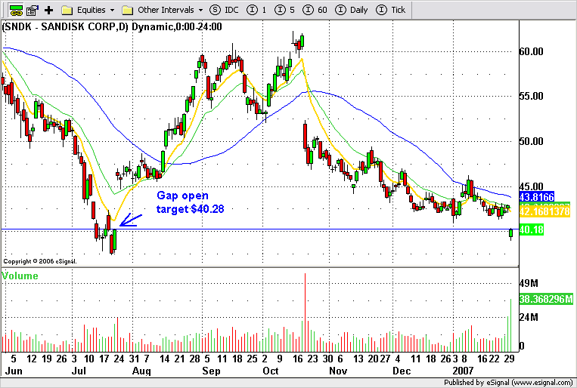Select the Tick interval button
Image resolution: width=577 pixels, height=388 pixels.
[x=390, y=10]
